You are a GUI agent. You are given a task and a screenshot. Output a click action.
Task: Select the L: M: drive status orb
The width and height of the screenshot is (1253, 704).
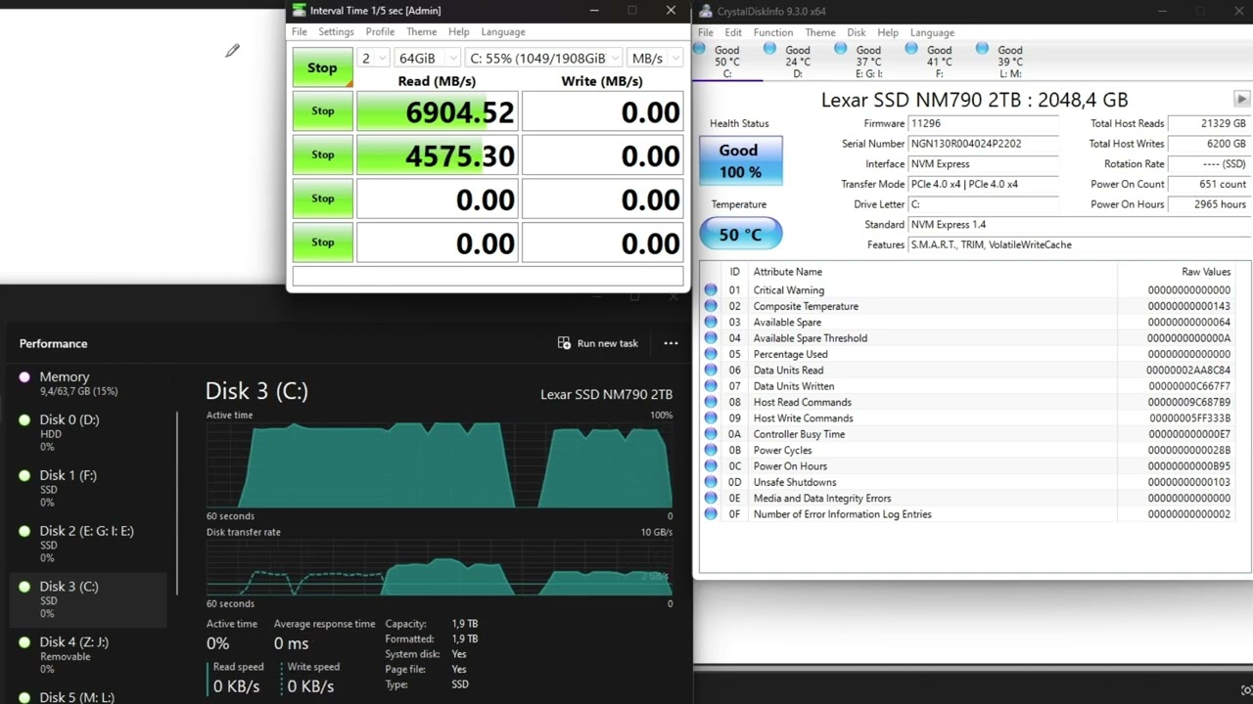982,49
